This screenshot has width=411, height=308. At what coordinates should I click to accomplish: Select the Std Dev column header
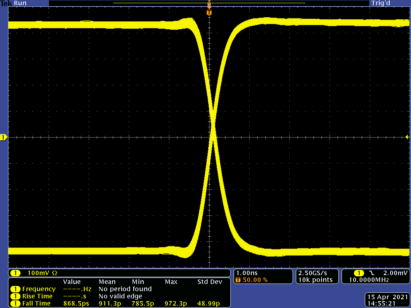tap(210, 282)
